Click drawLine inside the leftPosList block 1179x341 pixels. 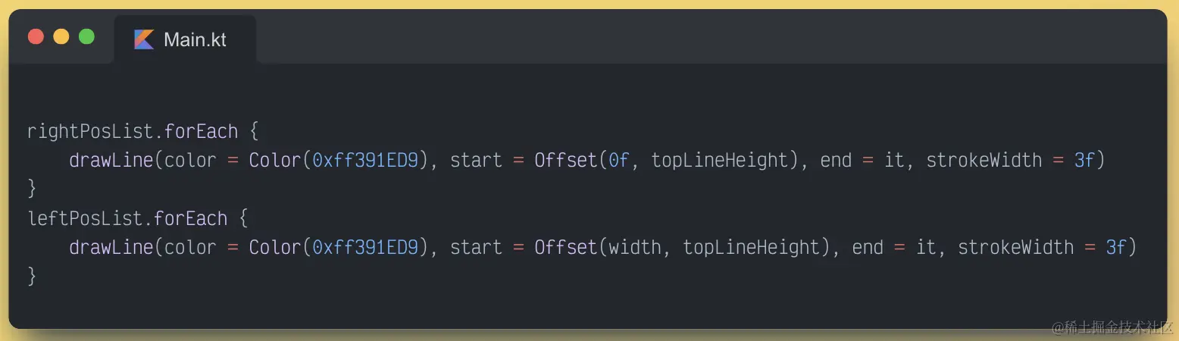(x=111, y=248)
